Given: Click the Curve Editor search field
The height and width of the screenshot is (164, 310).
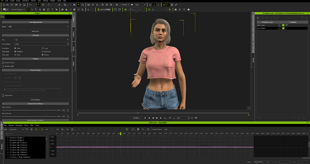Looking at the screenshot, I should [x=27, y=134].
